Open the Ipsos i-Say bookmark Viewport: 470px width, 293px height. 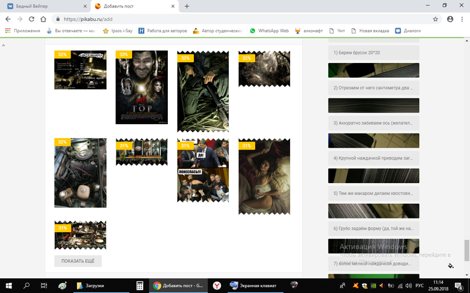(x=117, y=31)
